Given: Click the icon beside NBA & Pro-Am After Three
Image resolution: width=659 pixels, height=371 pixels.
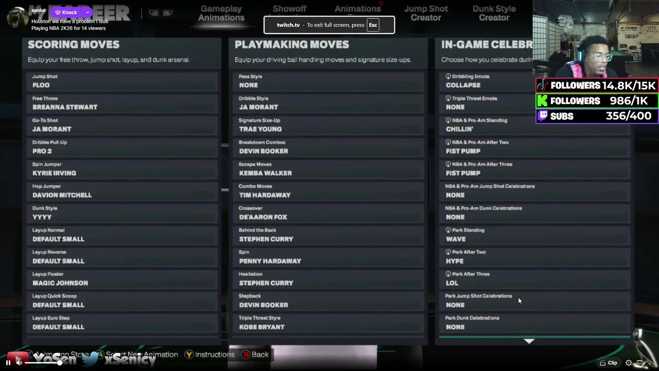Looking at the screenshot, I should click(448, 164).
